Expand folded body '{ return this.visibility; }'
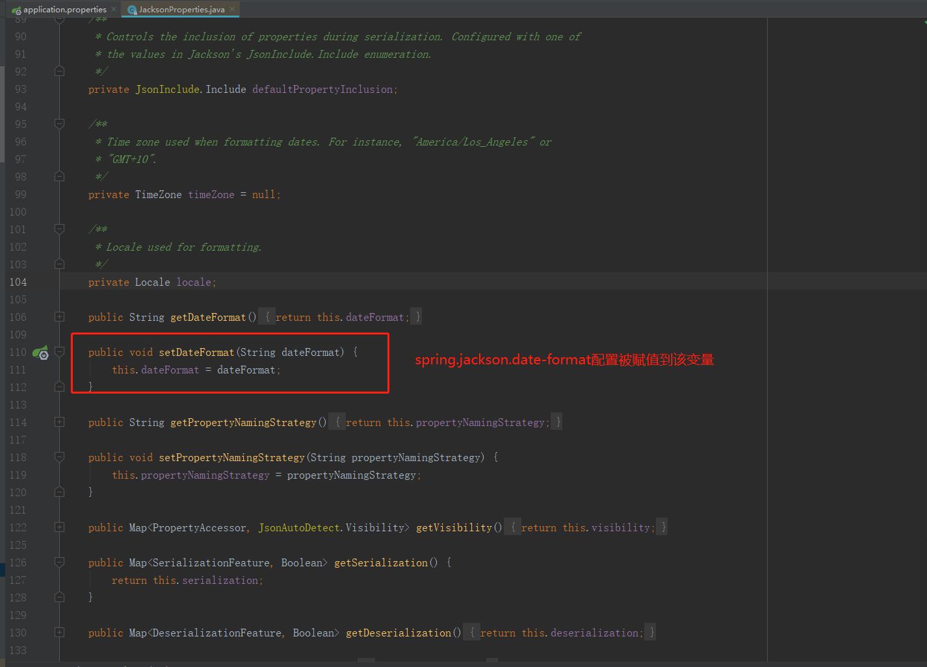The height and width of the screenshot is (667, 927). tap(586, 527)
